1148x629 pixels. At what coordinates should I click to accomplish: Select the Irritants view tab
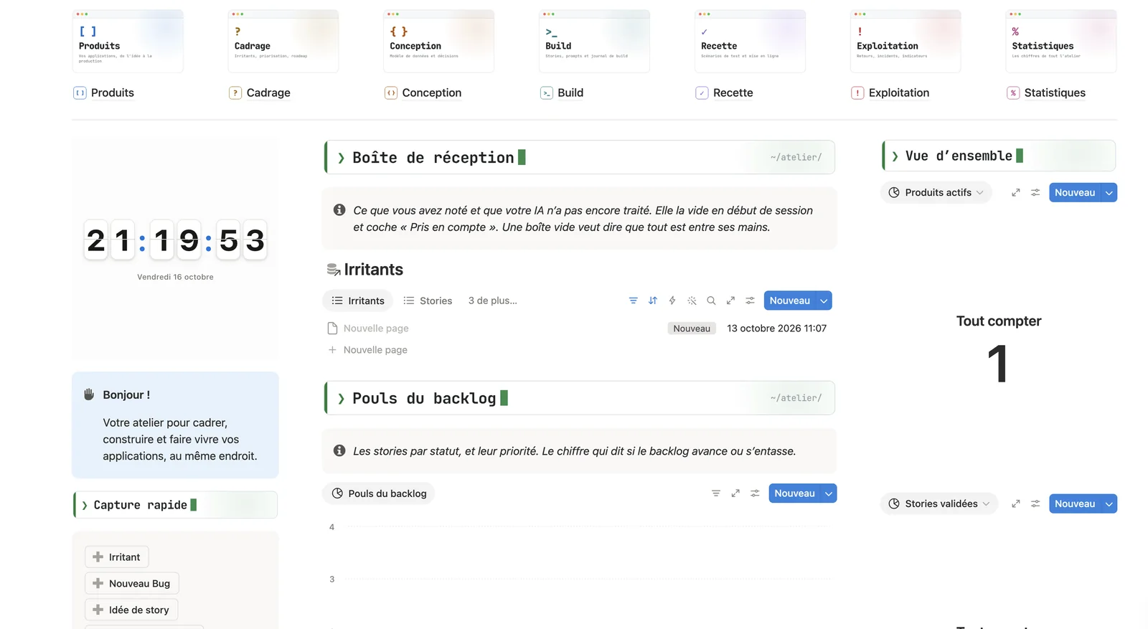358,301
